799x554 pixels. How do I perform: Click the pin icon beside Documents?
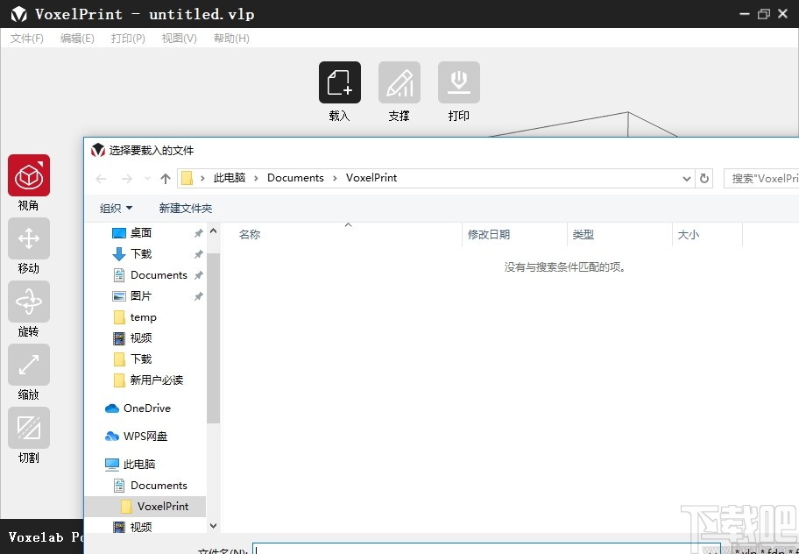pos(198,275)
